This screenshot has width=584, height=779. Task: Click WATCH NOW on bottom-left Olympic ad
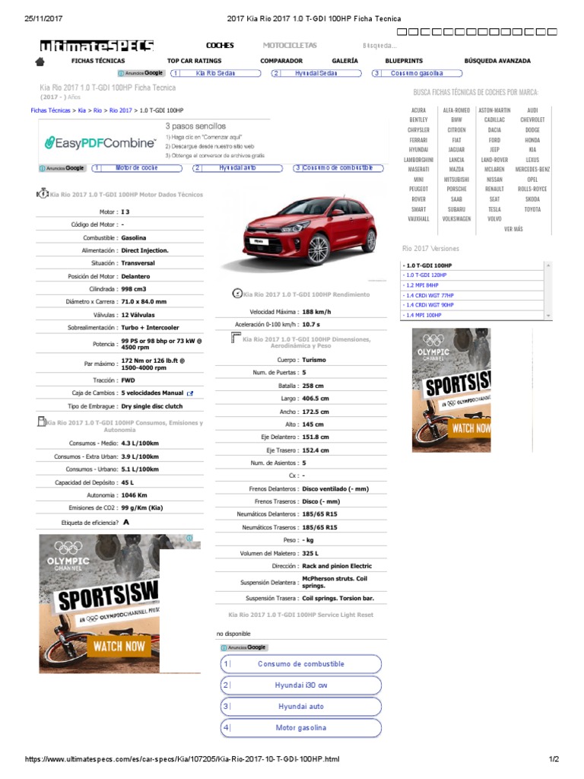click(x=119, y=647)
